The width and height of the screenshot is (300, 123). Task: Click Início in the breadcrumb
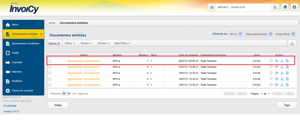[52, 23]
